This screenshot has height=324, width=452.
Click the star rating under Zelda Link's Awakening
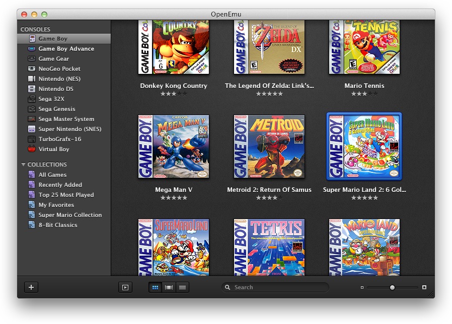269,93
